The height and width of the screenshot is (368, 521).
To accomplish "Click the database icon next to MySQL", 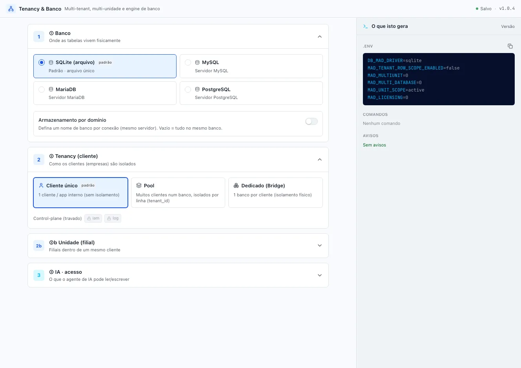I will pos(197,62).
